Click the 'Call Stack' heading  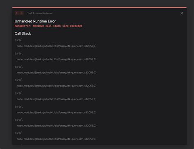(23, 33)
